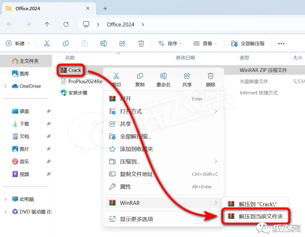The image size is (305, 237).
Task: Click the chevron after Office.2024 in the address bar
Action: pos(143,25)
